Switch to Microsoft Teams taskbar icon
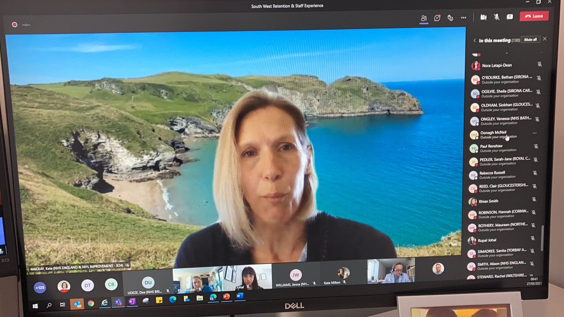The image size is (564, 317). 118,302
